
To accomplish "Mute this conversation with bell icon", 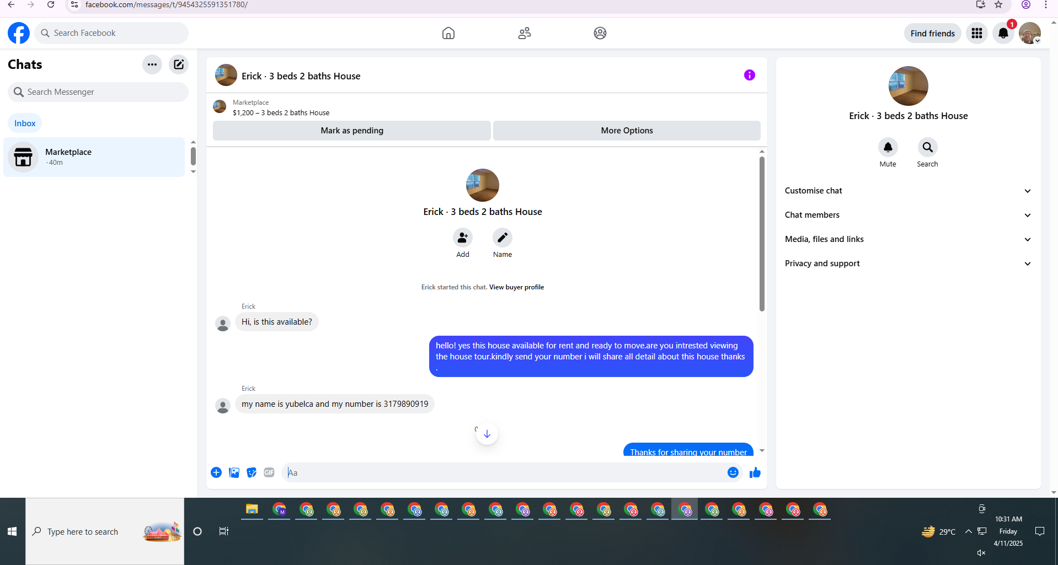I will pos(888,147).
